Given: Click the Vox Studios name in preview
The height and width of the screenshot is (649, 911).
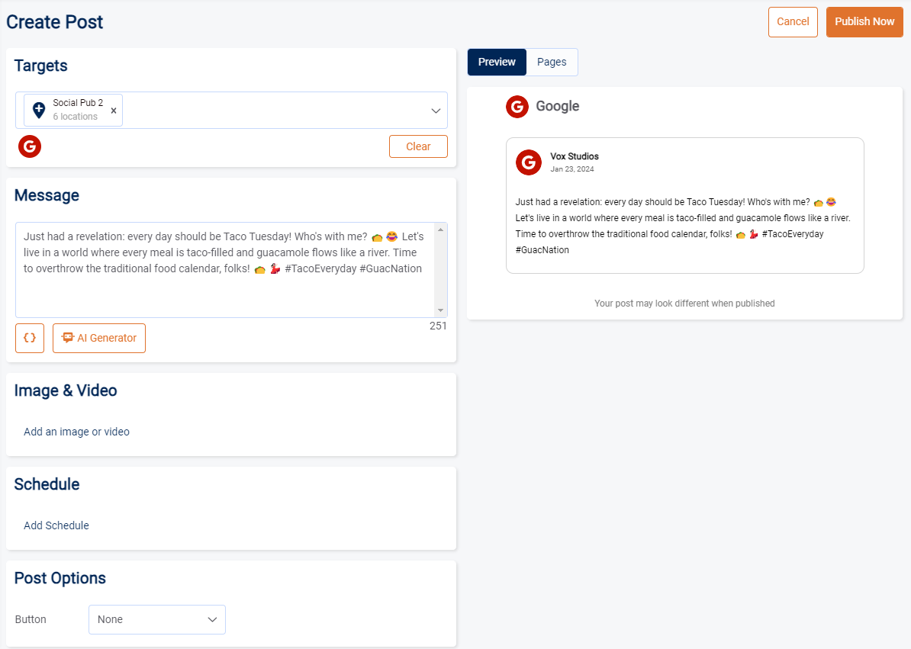Looking at the screenshot, I should point(574,156).
